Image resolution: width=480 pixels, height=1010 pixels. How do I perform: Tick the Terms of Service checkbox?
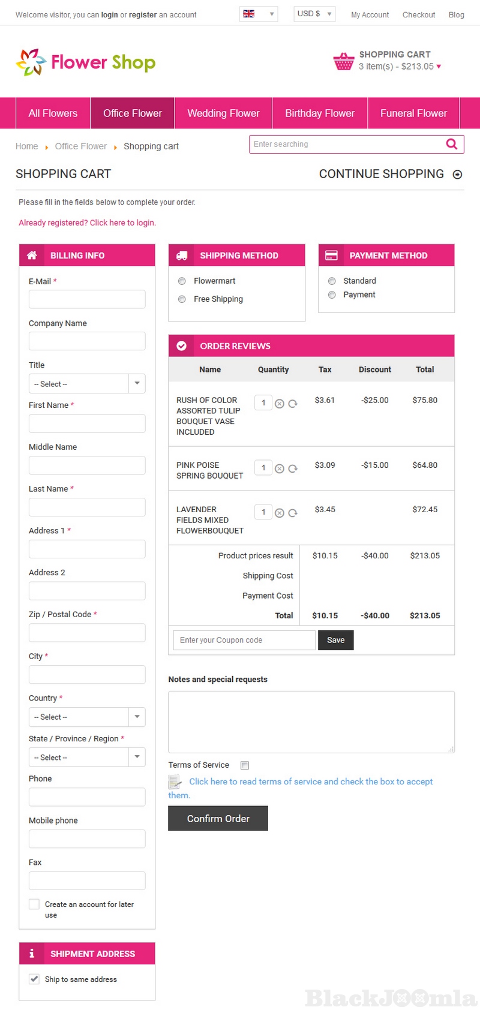[x=244, y=765]
